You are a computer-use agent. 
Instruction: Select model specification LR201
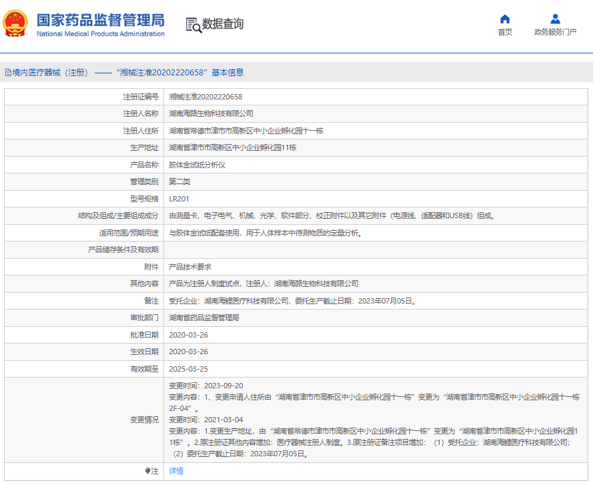[179, 199]
